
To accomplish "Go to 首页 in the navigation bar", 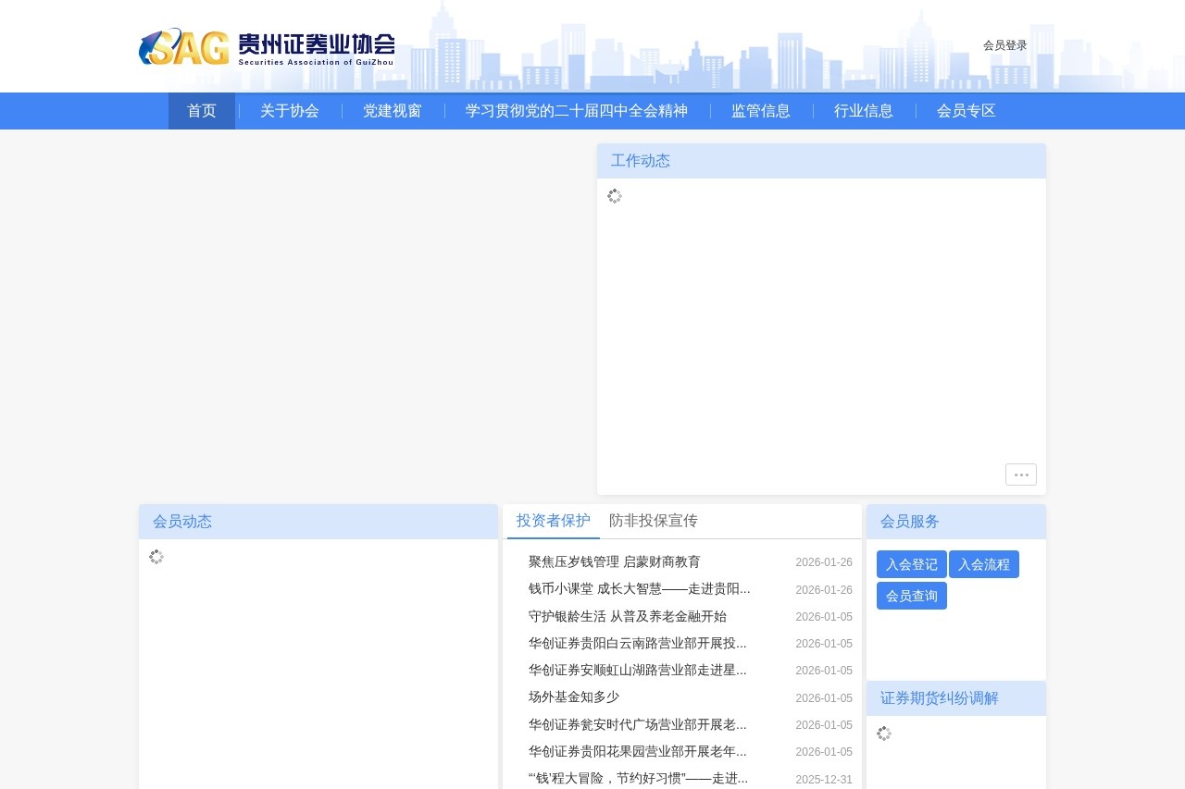I will 202,111.
